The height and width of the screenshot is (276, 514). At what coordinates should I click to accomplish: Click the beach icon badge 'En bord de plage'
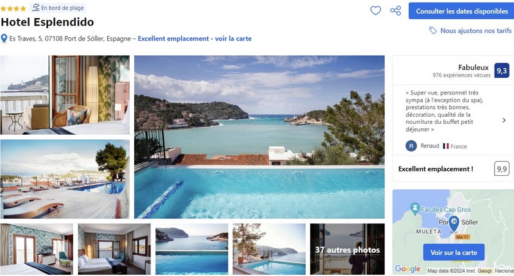click(58, 8)
